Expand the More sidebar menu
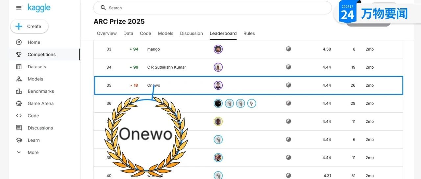The width and height of the screenshot is (421, 179). pyautogui.click(x=33, y=152)
